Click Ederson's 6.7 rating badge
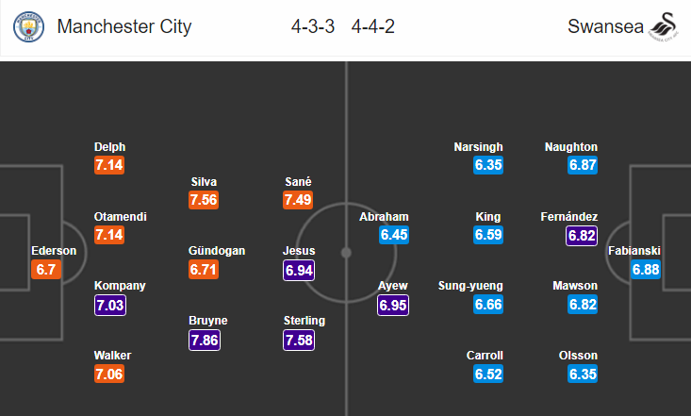 [x=46, y=270]
